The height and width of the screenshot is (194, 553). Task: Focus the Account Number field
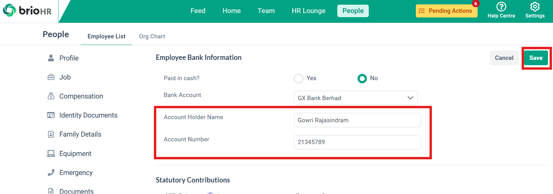pyautogui.click(x=358, y=142)
